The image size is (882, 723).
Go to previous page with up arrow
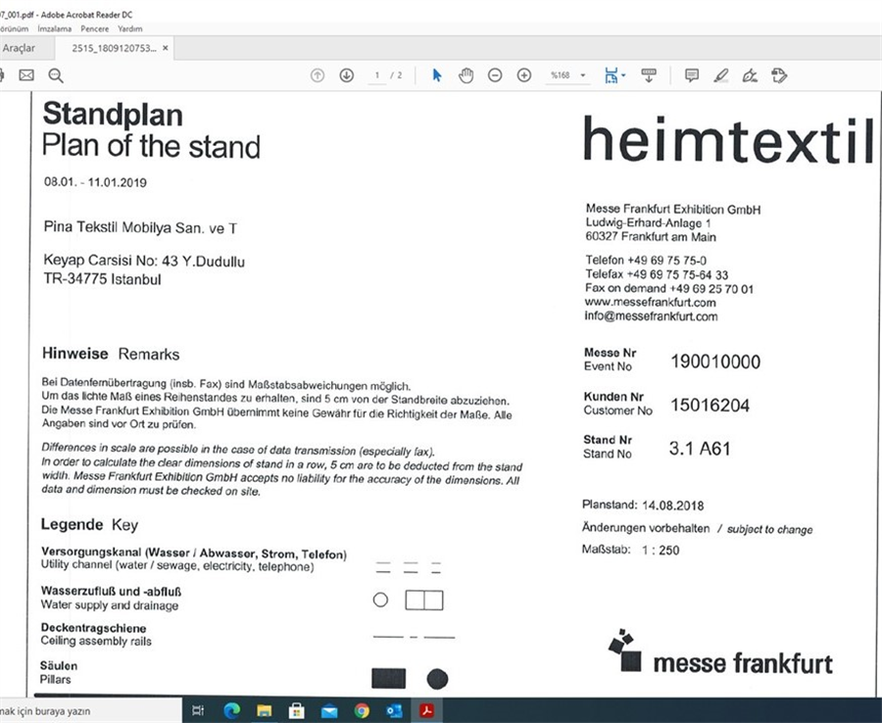(318, 75)
